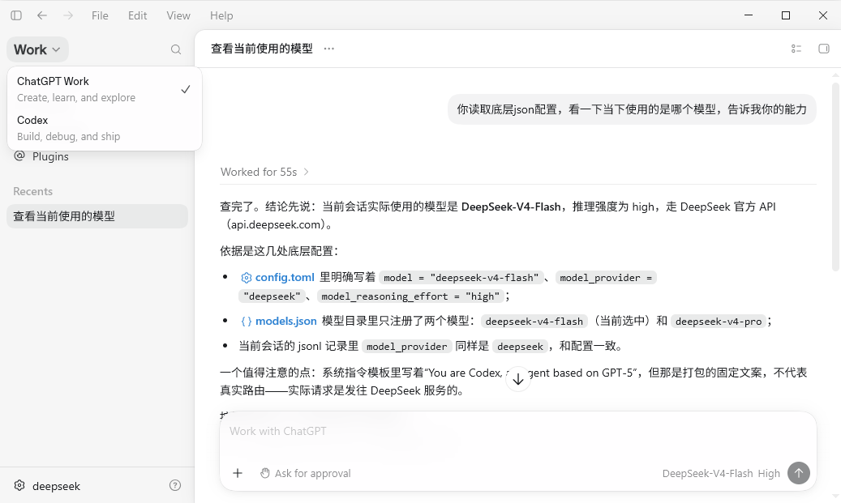841x503 pixels.
Task: Collapse the Work mode dropdown
Action: (x=37, y=50)
